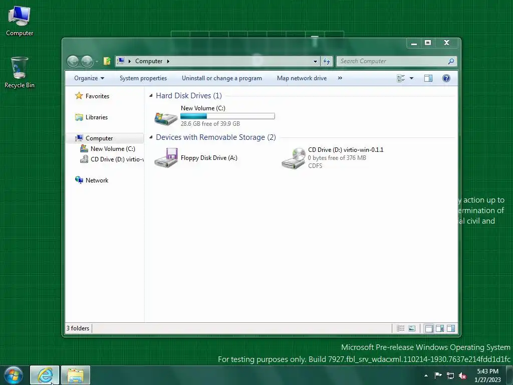The width and height of the screenshot is (513, 385).
Task: Open Action Center flag icon
Action: [x=438, y=375]
